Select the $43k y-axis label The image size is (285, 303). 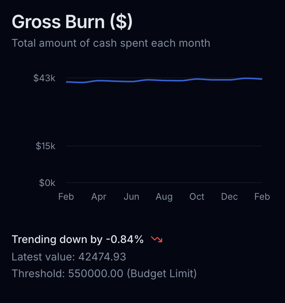44,78
